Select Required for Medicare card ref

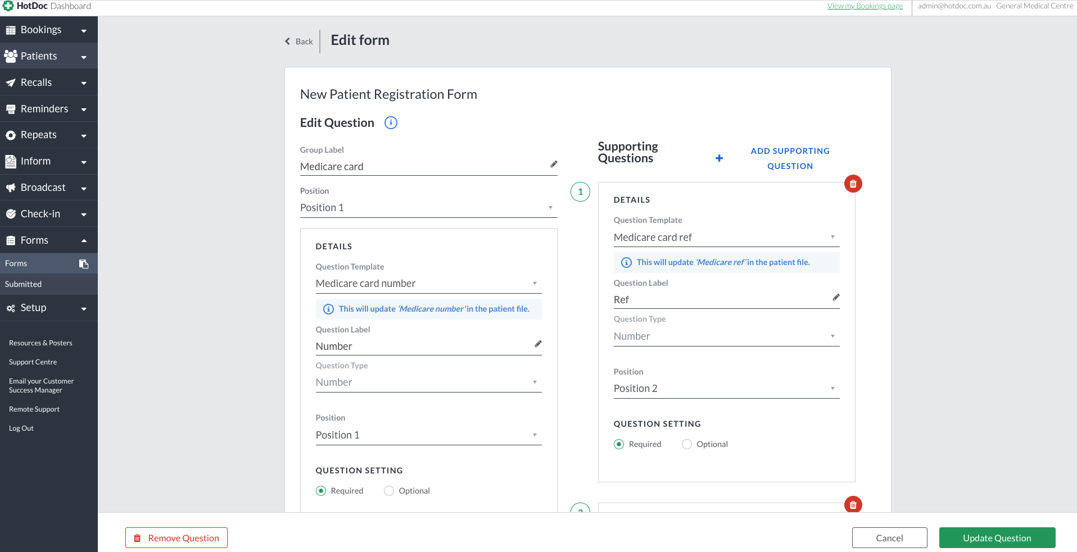[x=619, y=444]
